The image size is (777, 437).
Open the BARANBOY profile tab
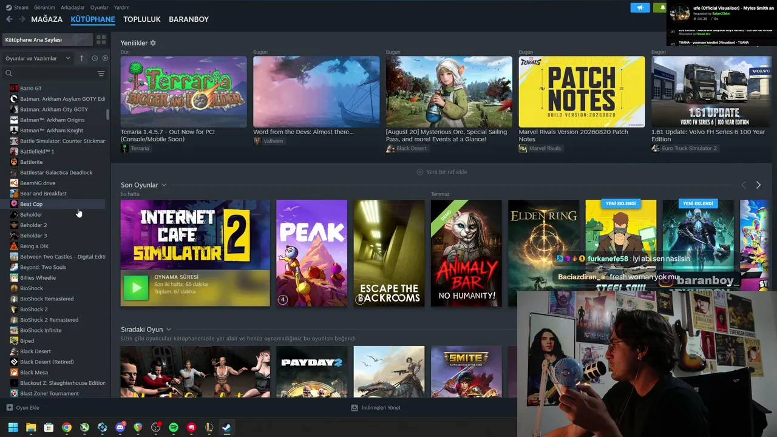pos(189,19)
